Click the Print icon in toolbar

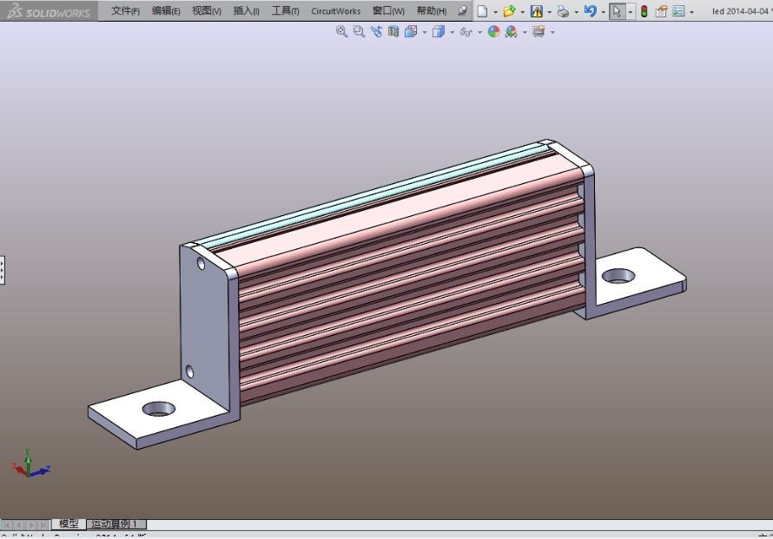click(x=563, y=11)
